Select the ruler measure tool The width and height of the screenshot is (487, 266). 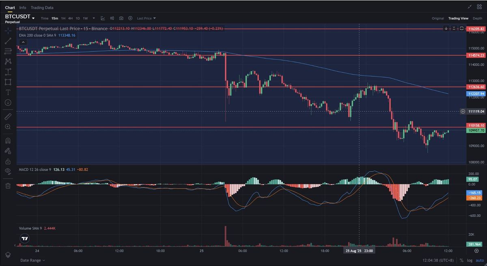tap(8, 116)
